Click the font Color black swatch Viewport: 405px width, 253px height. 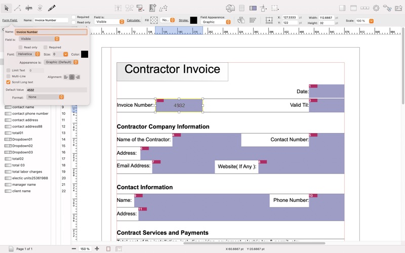[85, 54]
